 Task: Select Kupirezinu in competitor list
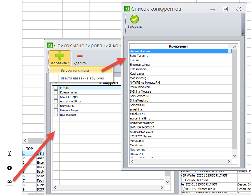tap(180, 74)
